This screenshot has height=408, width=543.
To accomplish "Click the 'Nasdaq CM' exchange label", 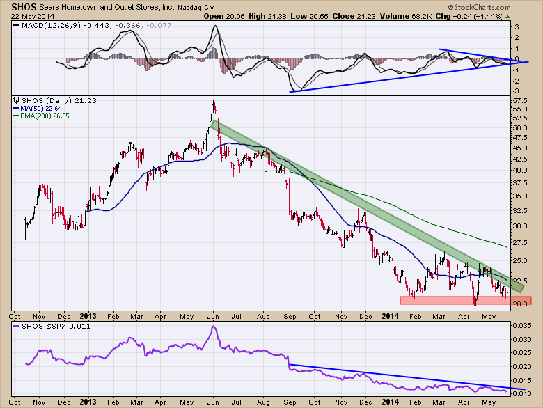I will [x=196, y=7].
